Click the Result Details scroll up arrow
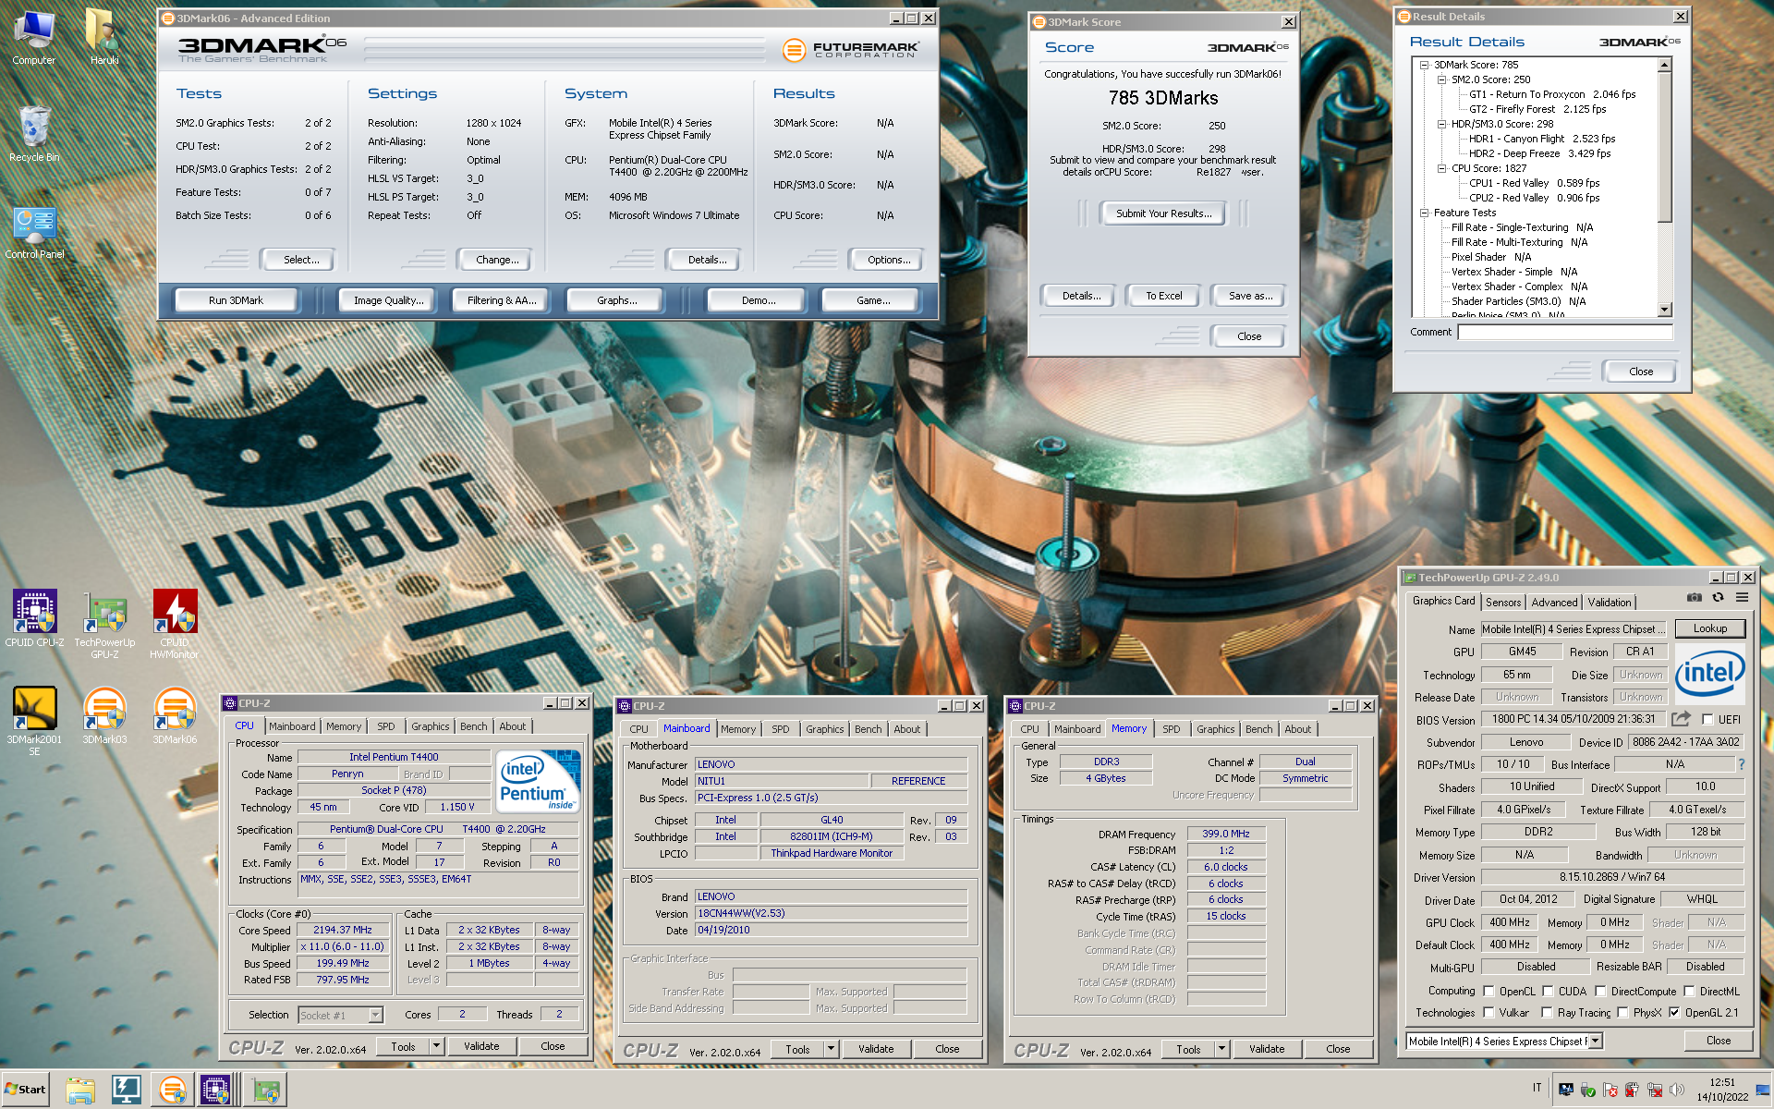This screenshot has width=1774, height=1109. coord(1664,66)
